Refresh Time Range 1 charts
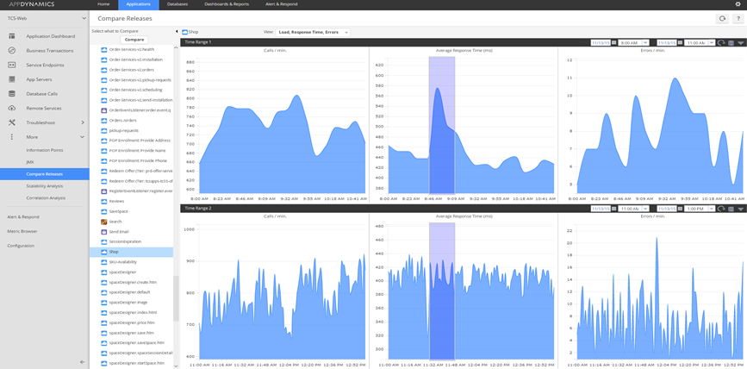747x369 pixels. [721, 43]
